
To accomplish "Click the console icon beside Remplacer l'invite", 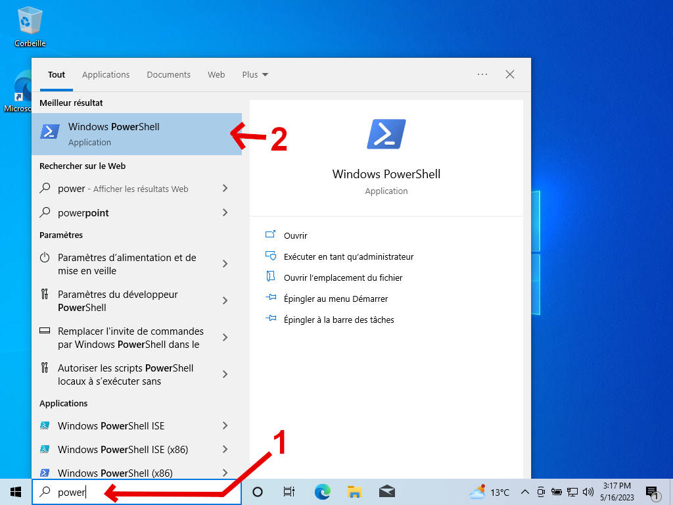I will [45, 331].
